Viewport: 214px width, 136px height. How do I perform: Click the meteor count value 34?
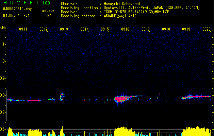click(49, 16)
